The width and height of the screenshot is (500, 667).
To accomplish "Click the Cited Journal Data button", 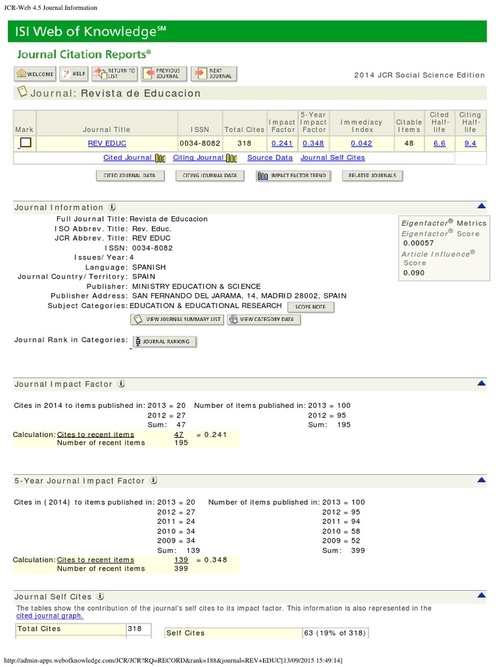I will (130, 176).
